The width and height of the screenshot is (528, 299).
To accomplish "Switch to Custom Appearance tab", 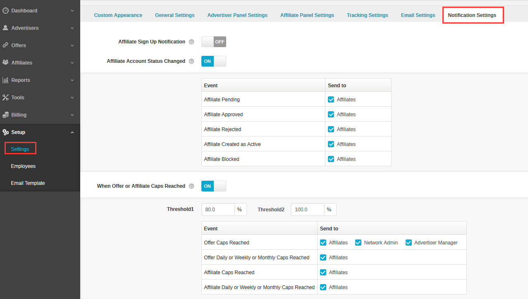I will coord(118,15).
